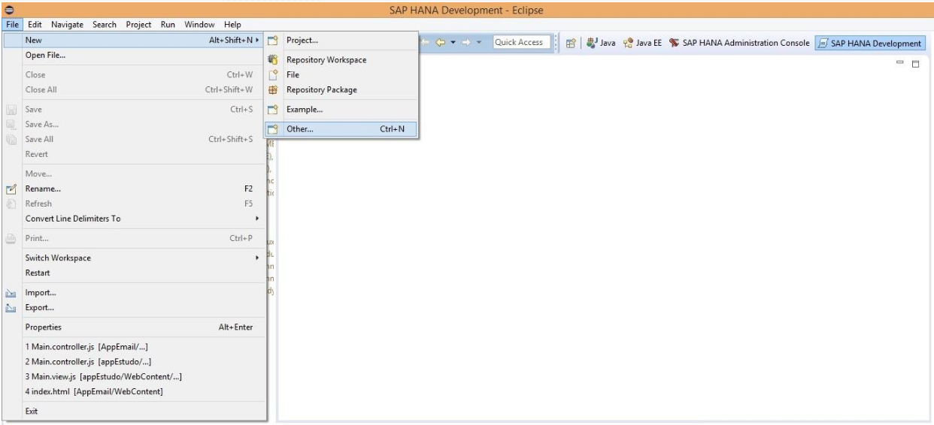Click the Quick Access search field

[x=519, y=43]
